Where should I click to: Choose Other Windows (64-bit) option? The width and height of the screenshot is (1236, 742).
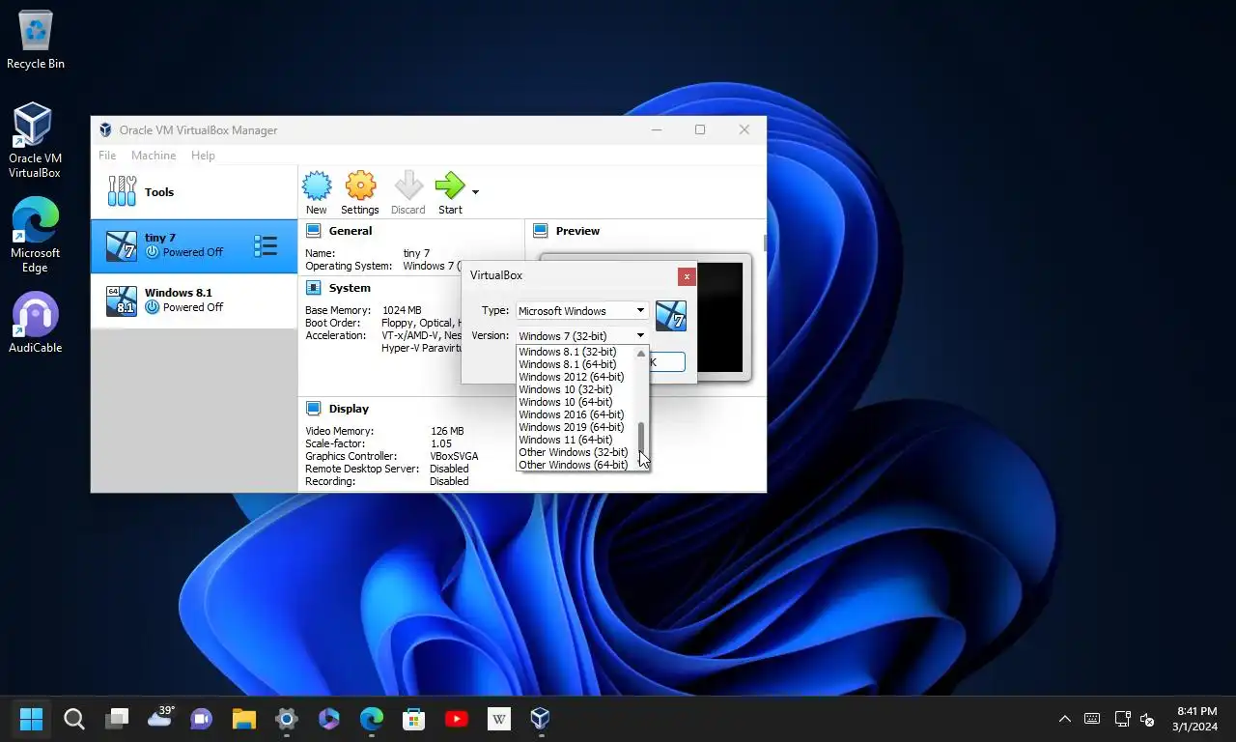(x=576, y=465)
